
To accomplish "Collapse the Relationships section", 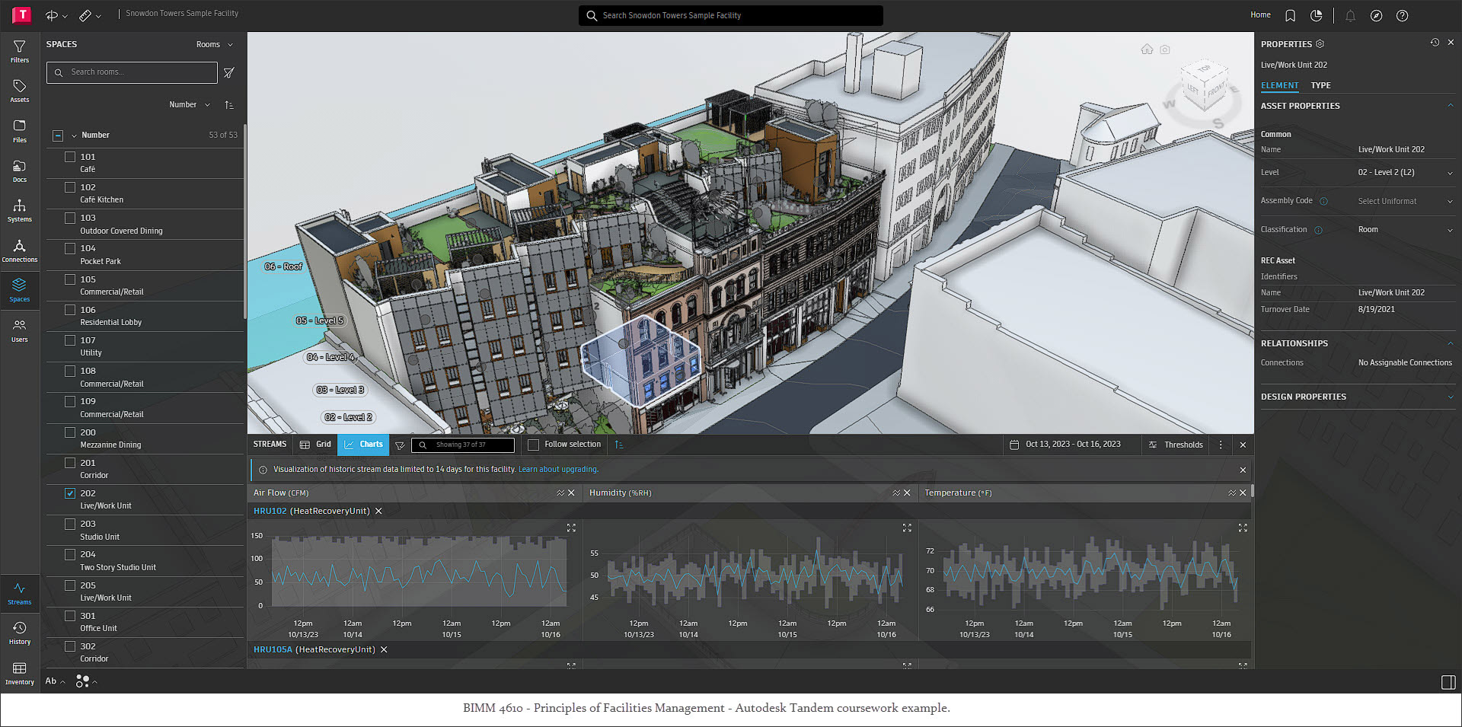I will [x=1450, y=343].
